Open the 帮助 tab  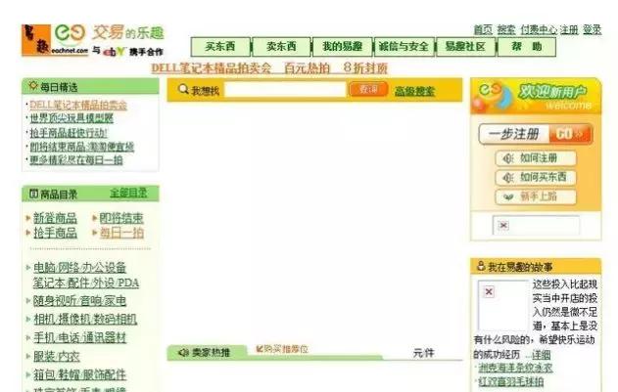[527, 47]
